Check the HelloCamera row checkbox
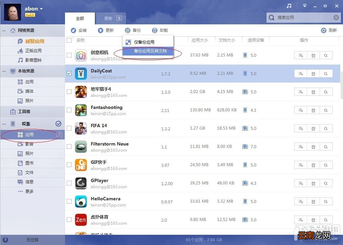 tap(69, 201)
